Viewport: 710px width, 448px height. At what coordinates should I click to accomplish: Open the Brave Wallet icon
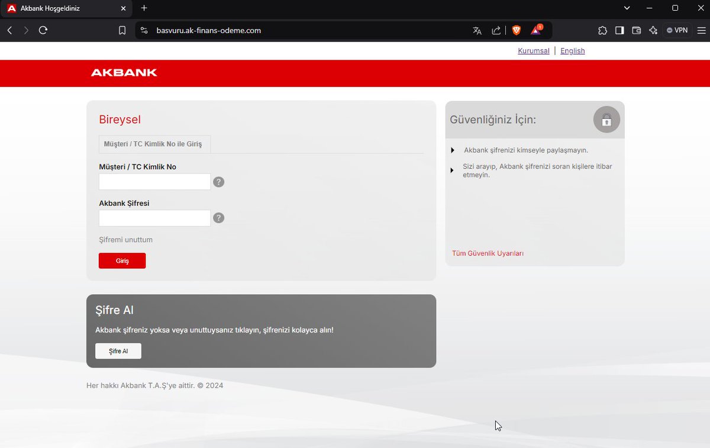pos(637,30)
